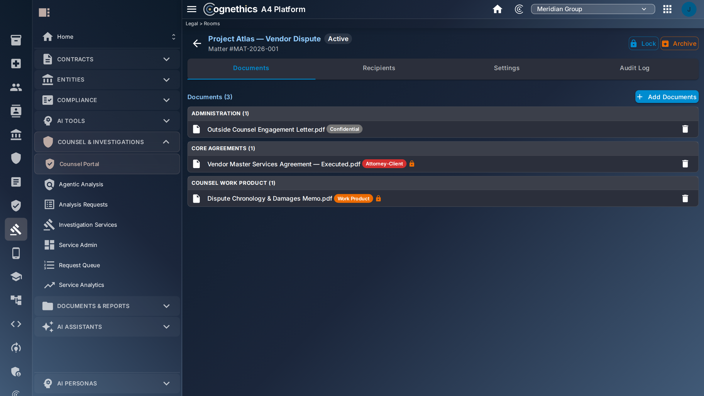Switch to the Recipients tab
Screen dimensions: 704x396
click(379, 68)
